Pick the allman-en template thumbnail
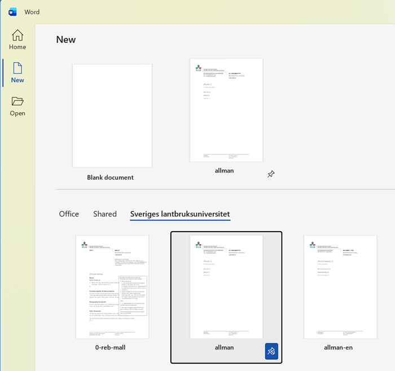This screenshot has width=395, height=371. pyautogui.click(x=340, y=286)
